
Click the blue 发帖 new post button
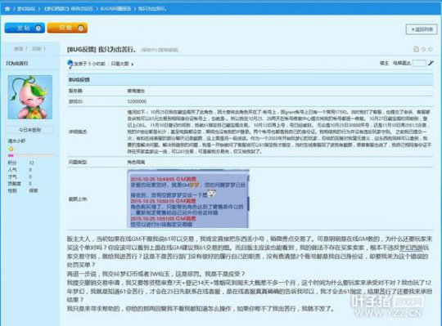(x=25, y=28)
